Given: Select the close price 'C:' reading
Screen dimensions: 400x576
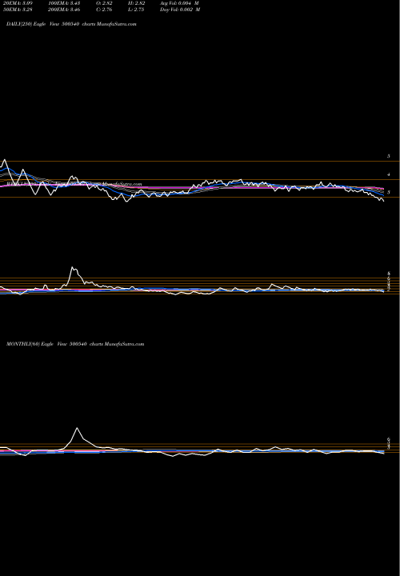Looking at the screenshot, I should (x=104, y=10).
